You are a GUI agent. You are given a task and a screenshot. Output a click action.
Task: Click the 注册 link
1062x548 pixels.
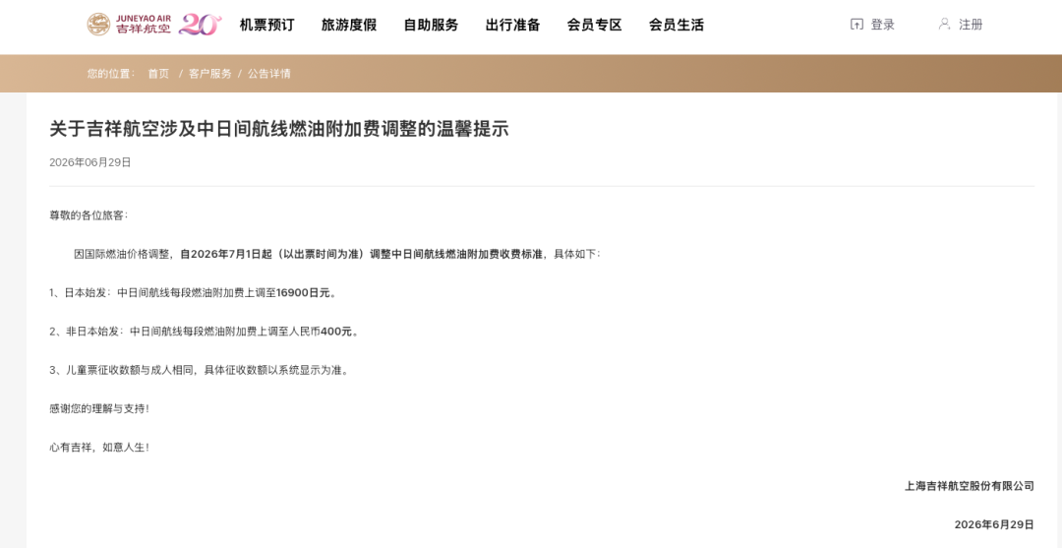(x=971, y=25)
